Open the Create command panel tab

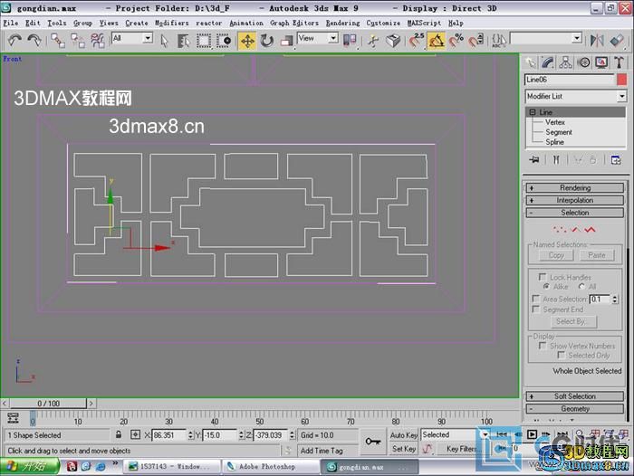coord(531,62)
